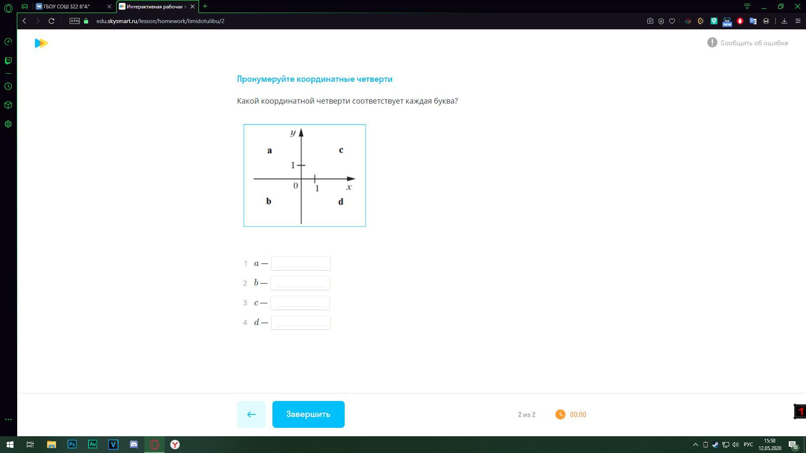Open the Easy Setup sliders menu
The width and height of the screenshot is (806, 453).
pyautogui.click(x=798, y=21)
